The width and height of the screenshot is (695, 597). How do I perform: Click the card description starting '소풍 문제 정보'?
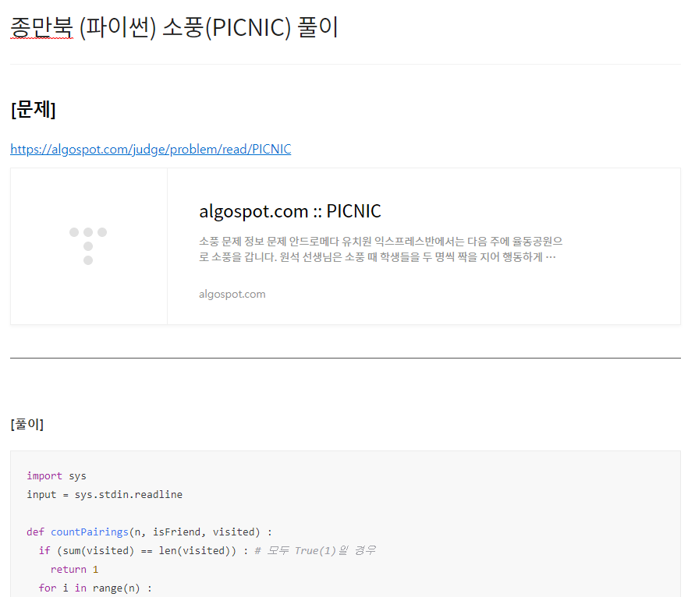(x=381, y=249)
